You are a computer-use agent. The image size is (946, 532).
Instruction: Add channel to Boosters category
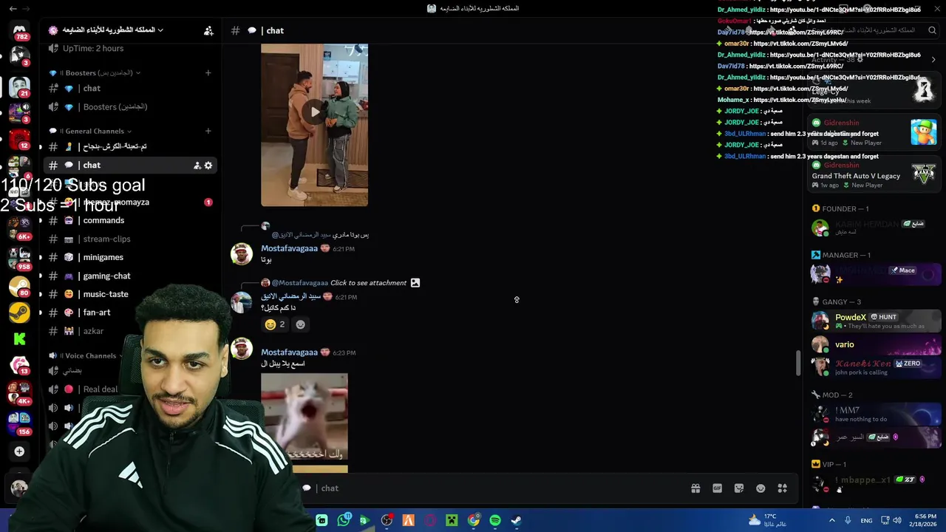click(x=208, y=72)
